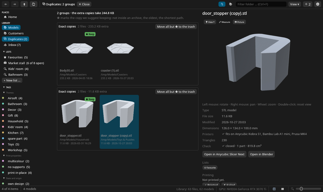
Task: Activate the Measure tool
Action: coord(225,22)
